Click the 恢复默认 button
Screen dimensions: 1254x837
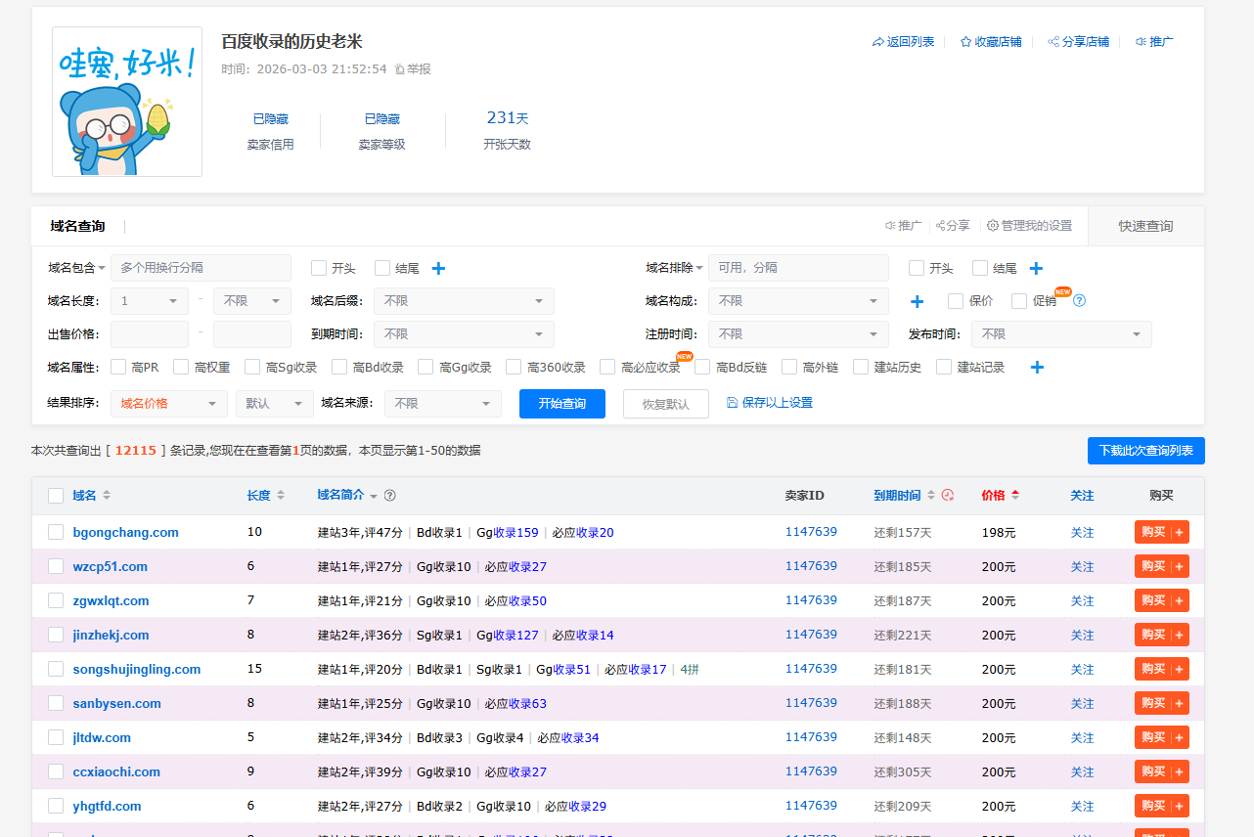pos(666,404)
